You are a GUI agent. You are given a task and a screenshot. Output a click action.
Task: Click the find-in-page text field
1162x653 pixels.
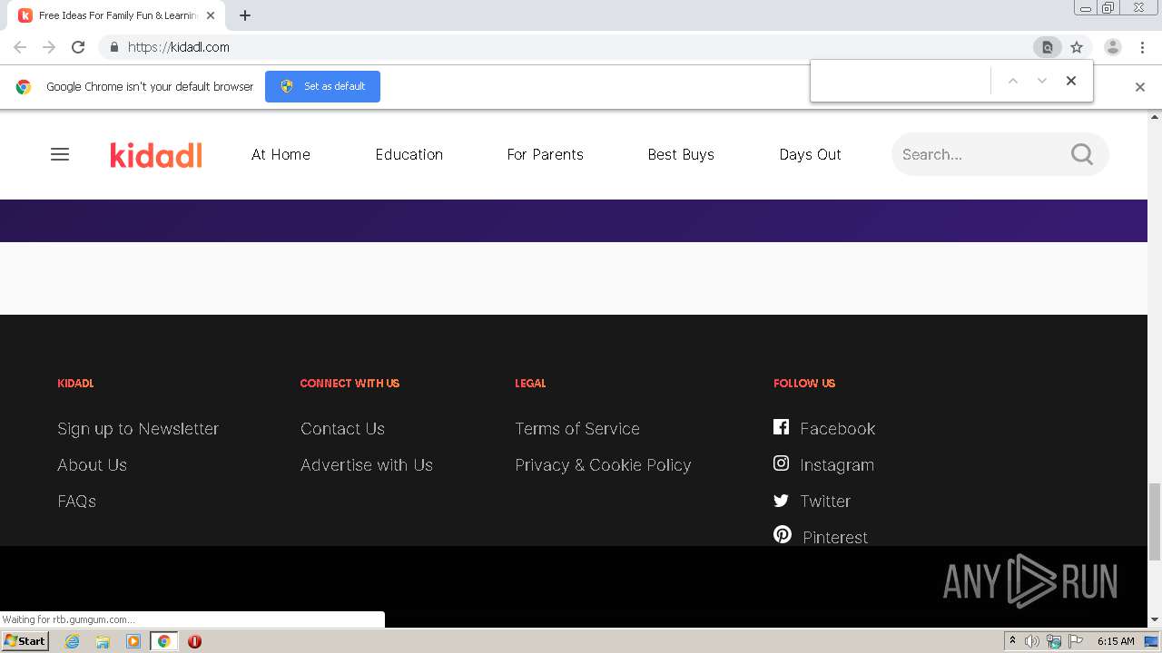point(899,81)
